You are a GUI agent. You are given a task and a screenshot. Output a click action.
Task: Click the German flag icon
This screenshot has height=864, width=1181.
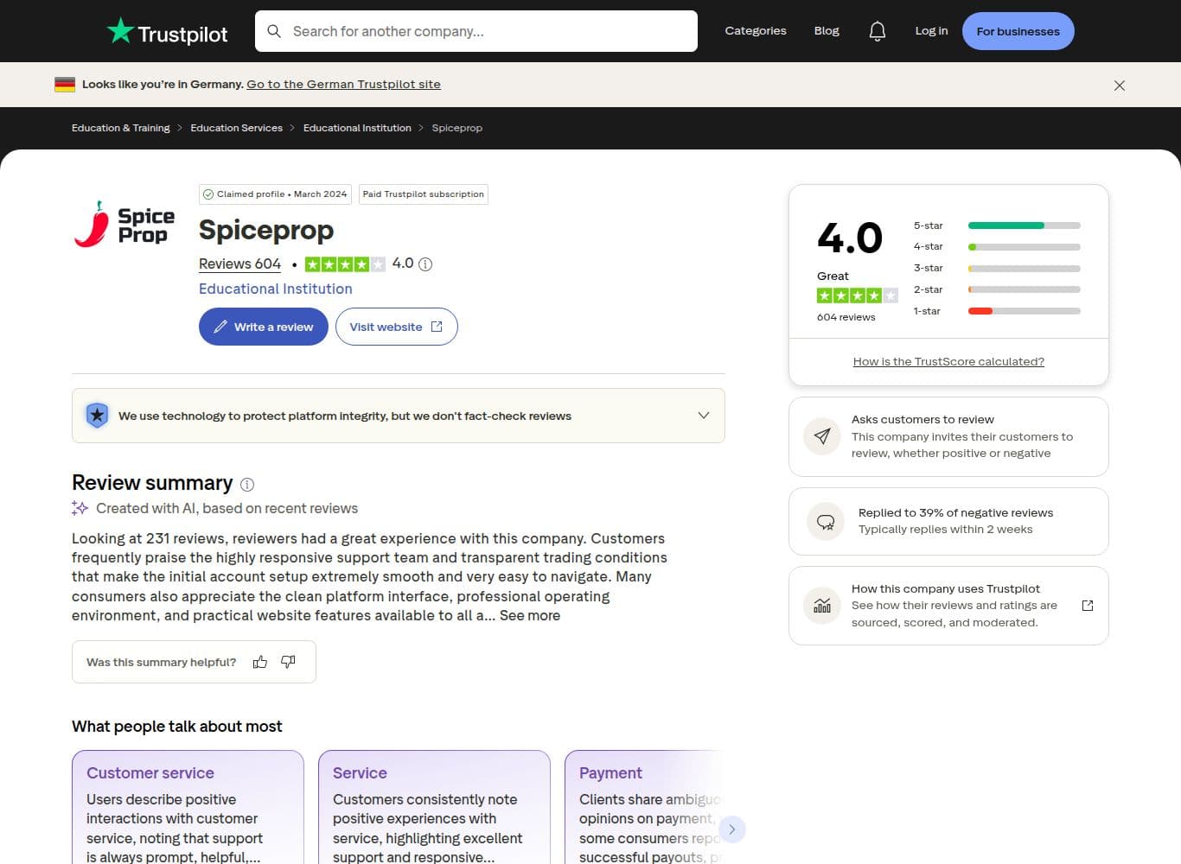click(65, 85)
